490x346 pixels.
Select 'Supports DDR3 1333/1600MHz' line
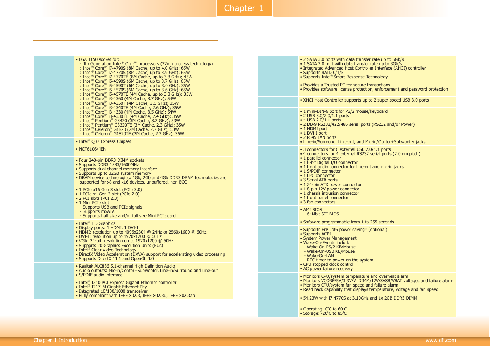point(107,165)
